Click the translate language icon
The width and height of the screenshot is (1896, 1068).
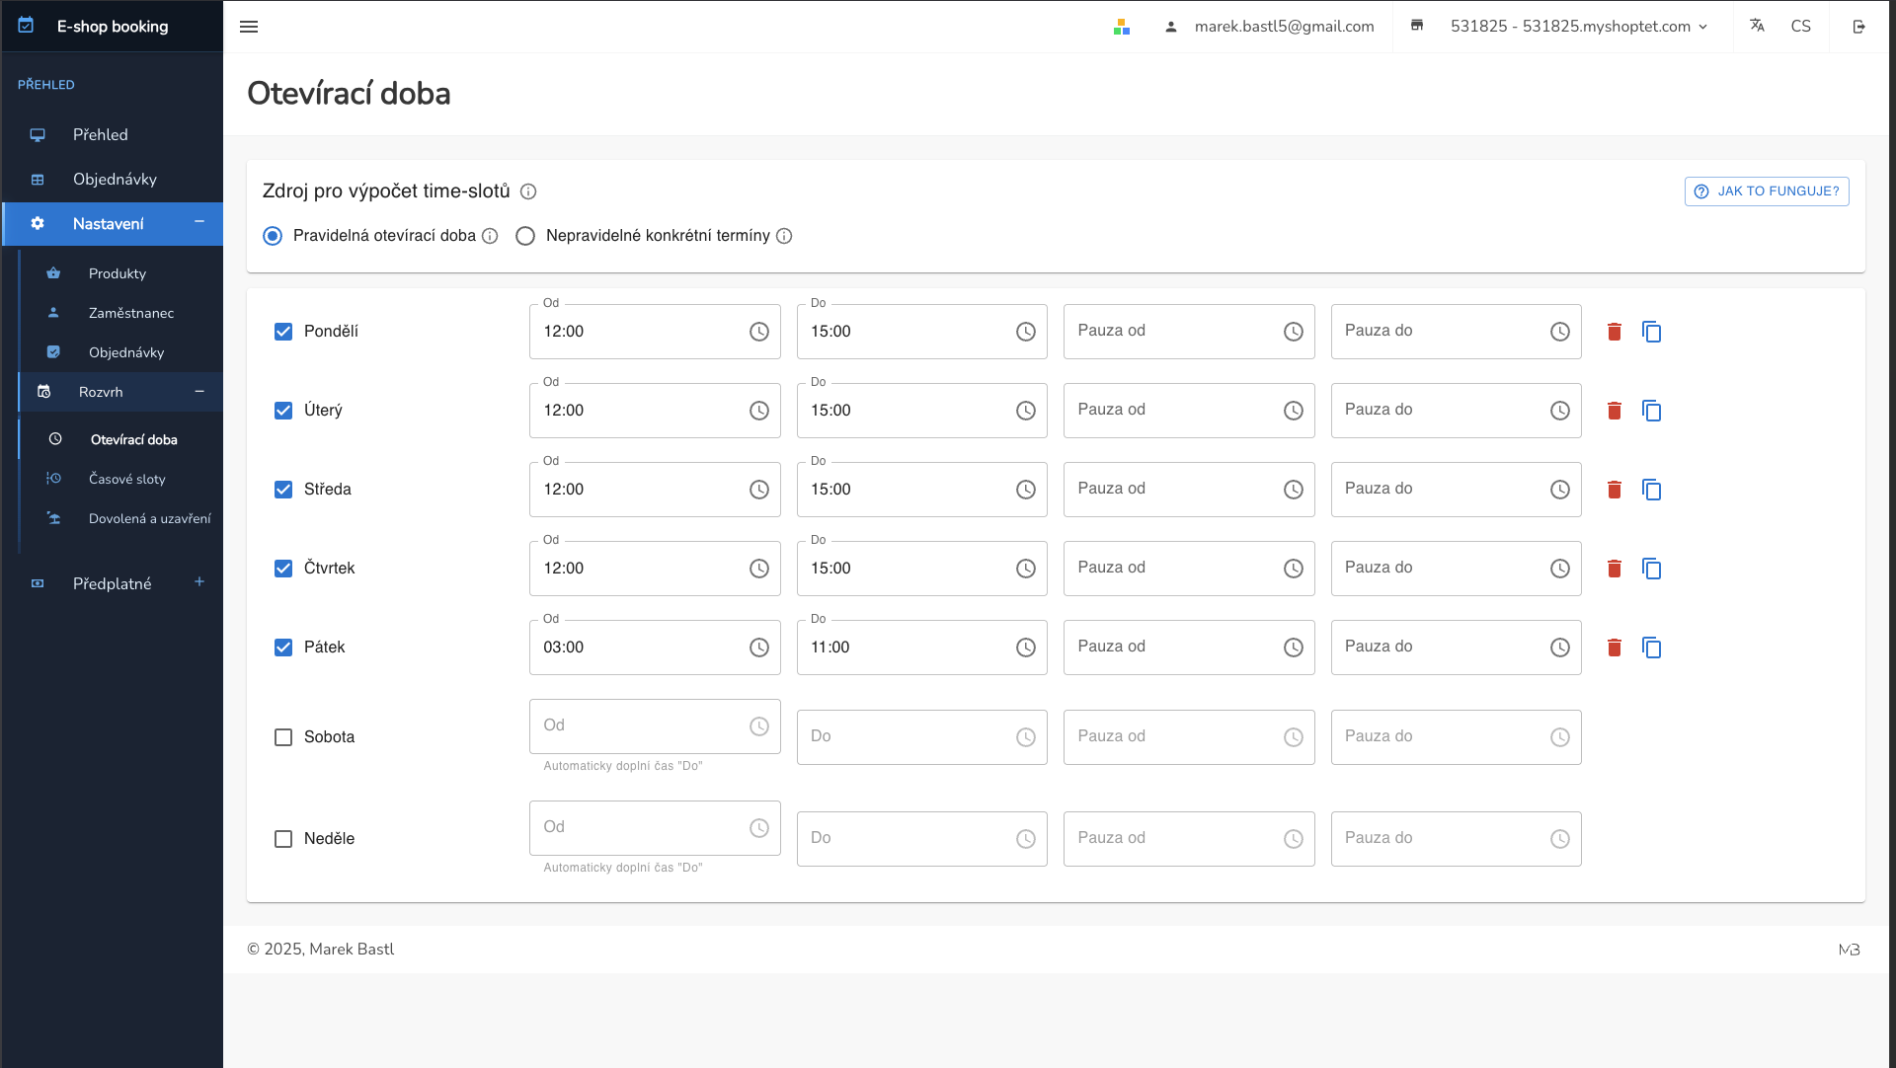[x=1757, y=27]
